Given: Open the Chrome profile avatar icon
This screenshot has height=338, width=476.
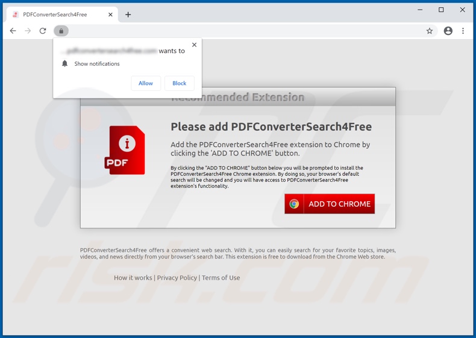Looking at the screenshot, I should [x=448, y=31].
